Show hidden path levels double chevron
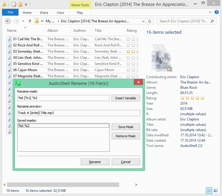Screen dimensions: 222x196 coord(42,21)
